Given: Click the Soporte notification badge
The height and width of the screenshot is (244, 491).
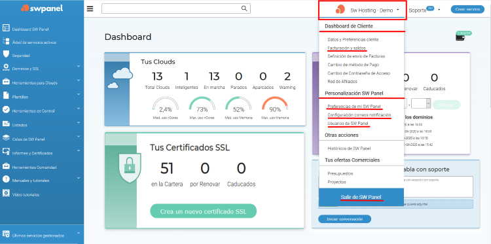Looking at the screenshot, I should click(x=430, y=8).
